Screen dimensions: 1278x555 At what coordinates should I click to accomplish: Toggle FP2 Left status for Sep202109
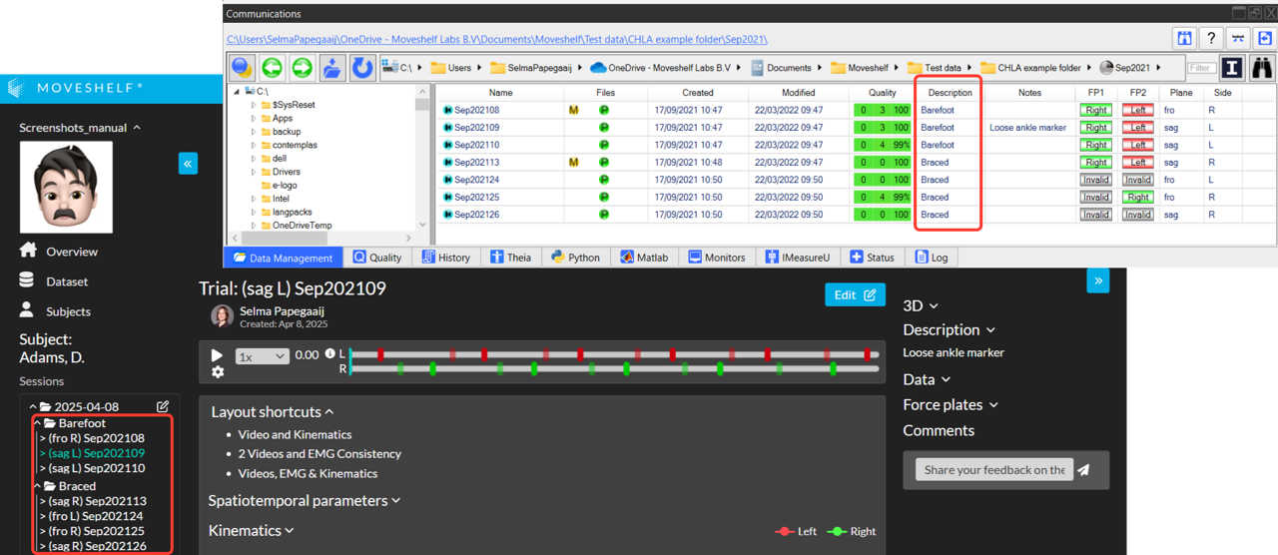coord(1137,128)
